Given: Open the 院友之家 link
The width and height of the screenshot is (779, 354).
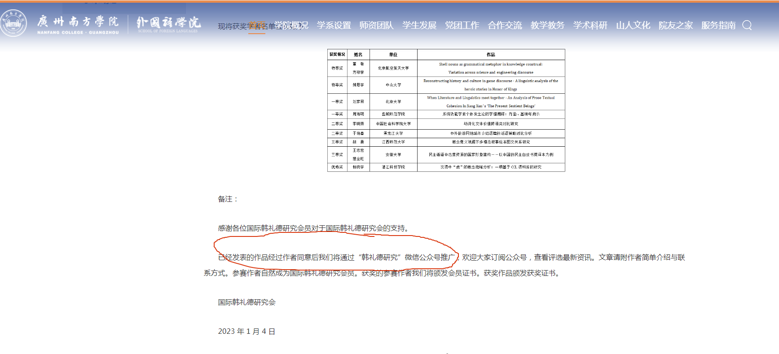Looking at the screenshot, I should (x=676, y=25).
